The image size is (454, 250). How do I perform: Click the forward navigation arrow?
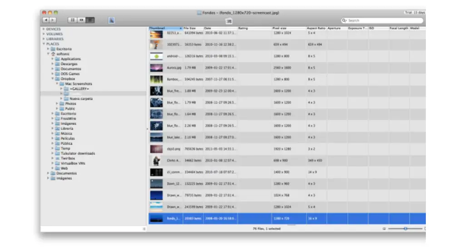pos(53,20)
